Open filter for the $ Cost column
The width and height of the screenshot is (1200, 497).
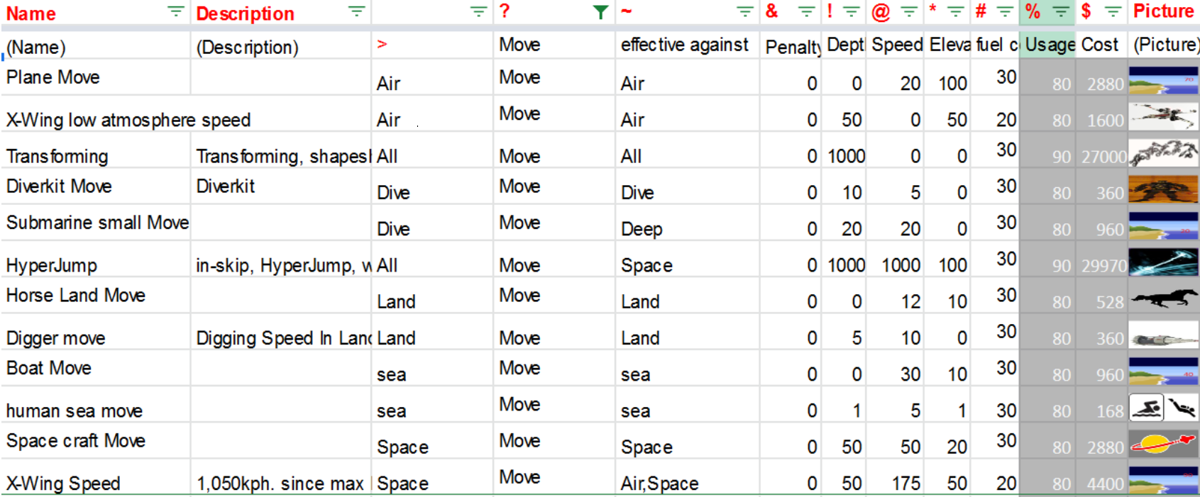point(1113,11)
